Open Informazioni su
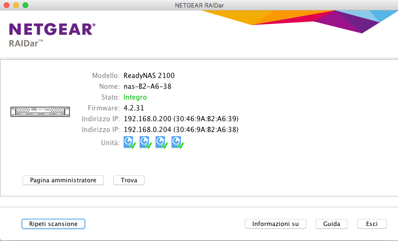This screenshot has width=398, height=241. pos(275,224)
